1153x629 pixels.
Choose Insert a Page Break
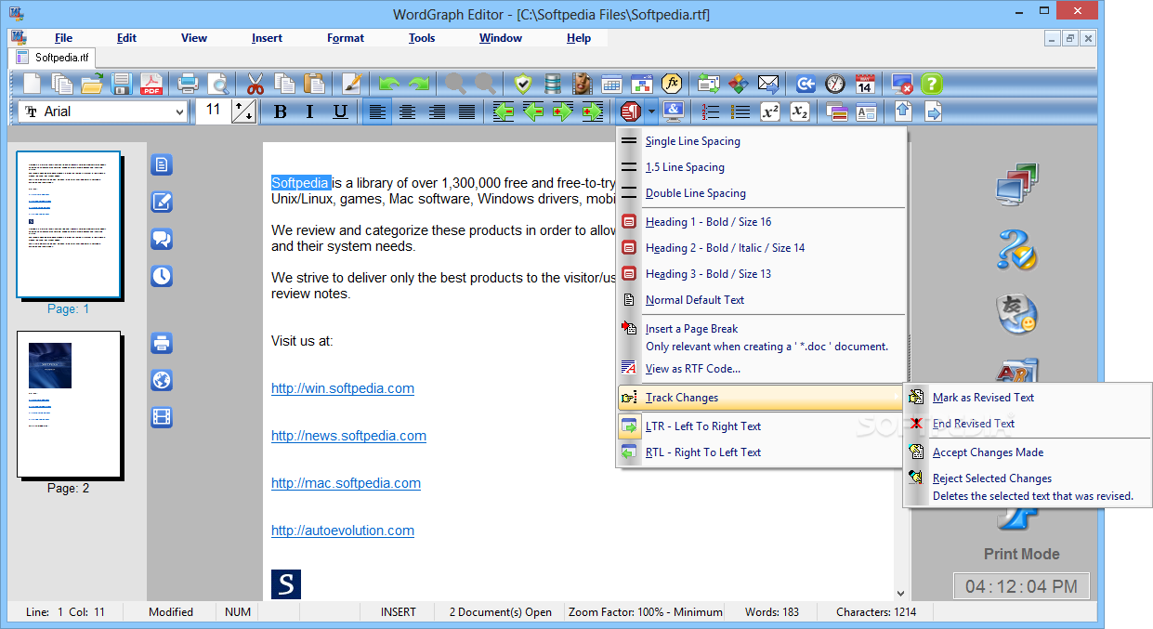click(x=692, y=329)
